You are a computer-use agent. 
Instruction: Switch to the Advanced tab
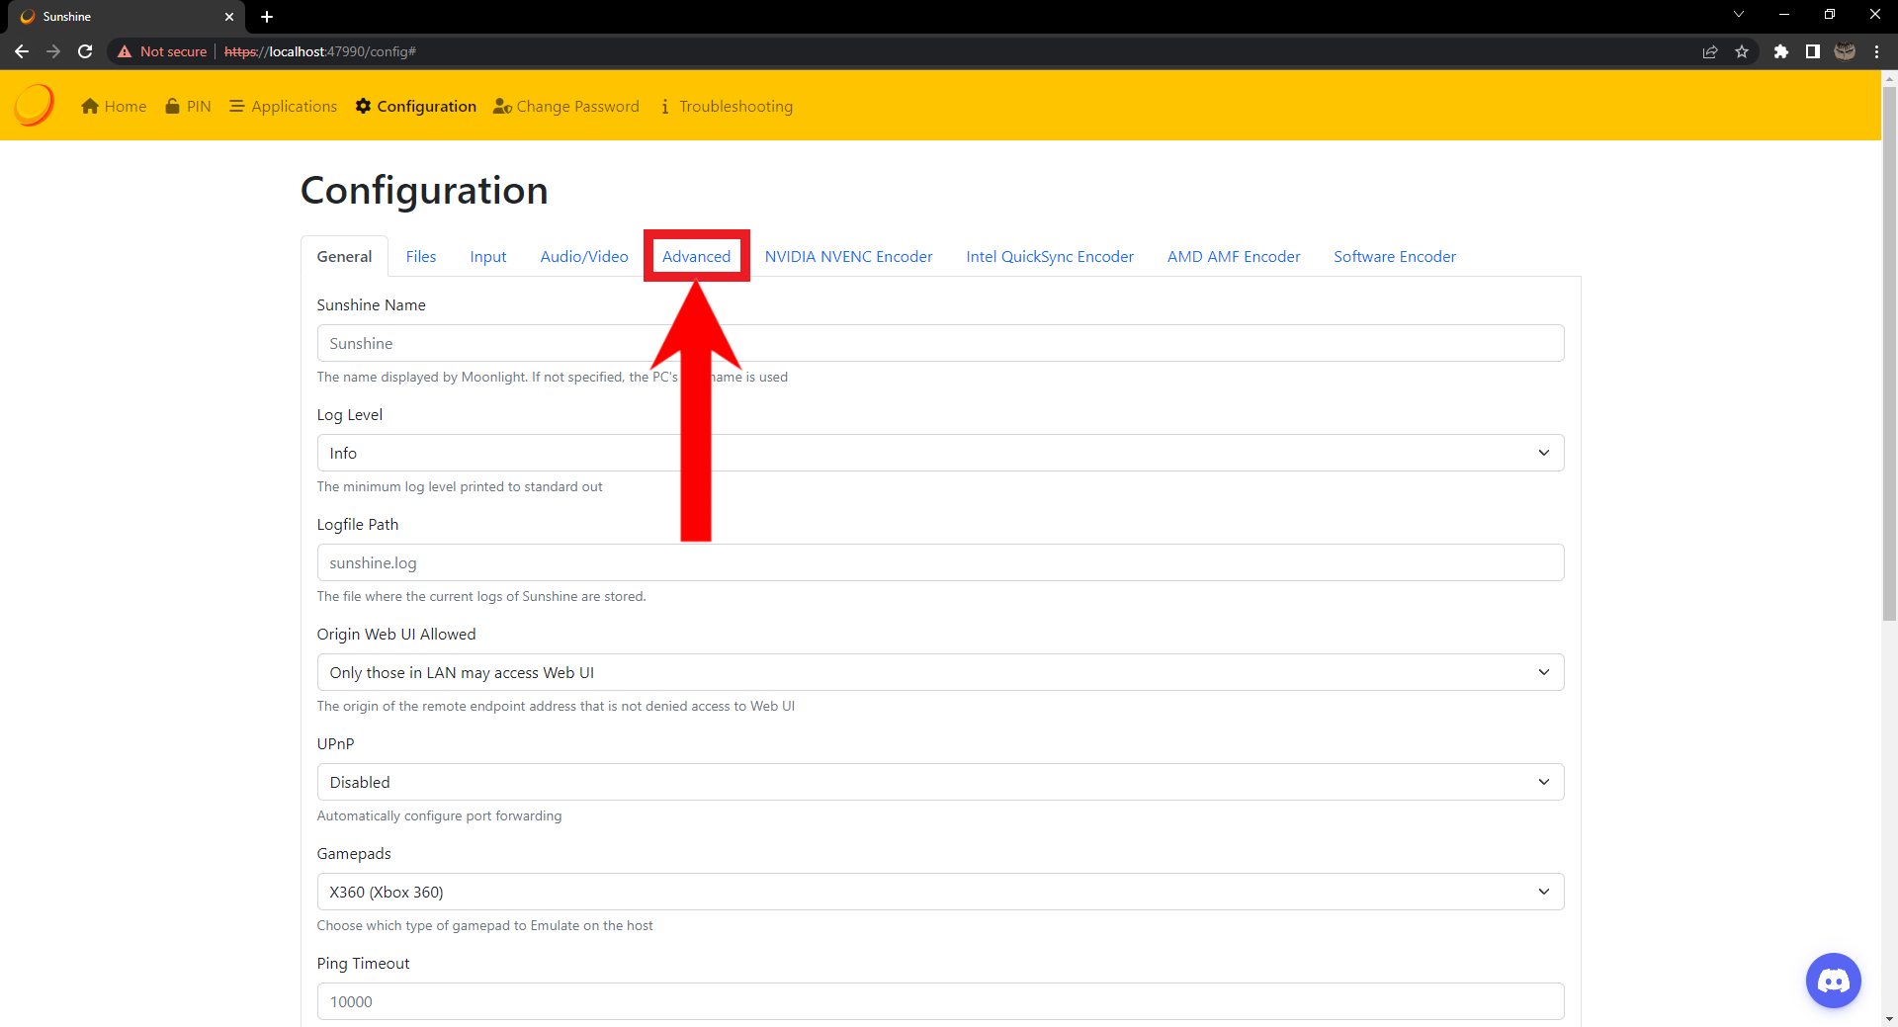click(697, 257)
